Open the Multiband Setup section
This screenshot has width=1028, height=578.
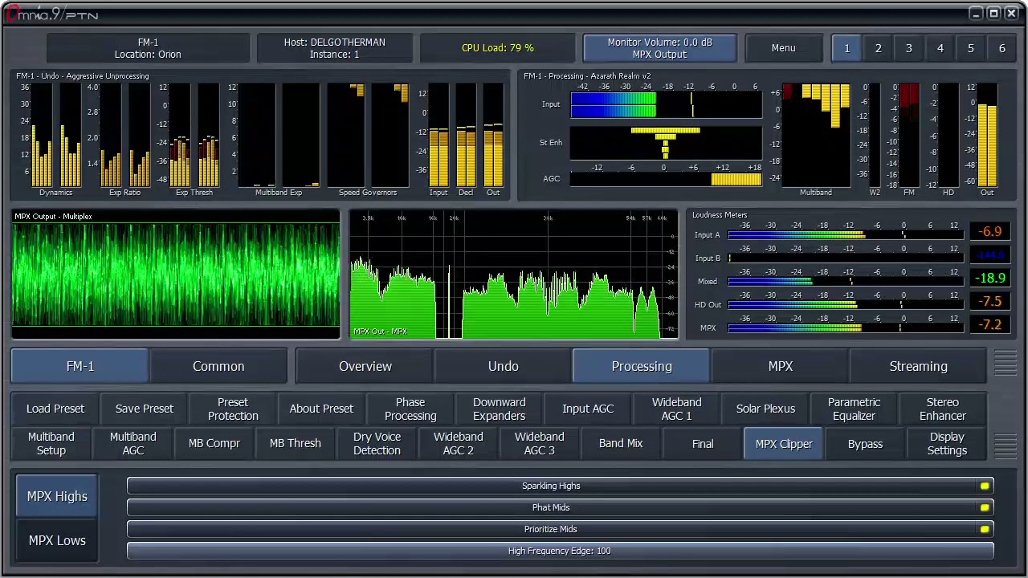pos(51,443)
